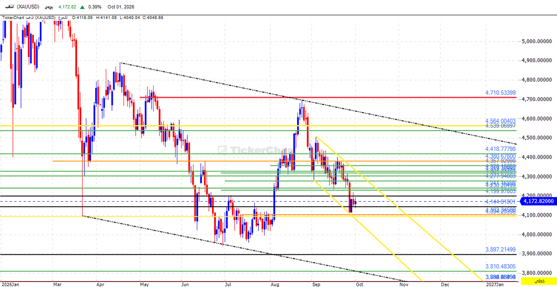557x287 pixels.
Task: Click the low value L:4040.04
Action: pos(130,18)
